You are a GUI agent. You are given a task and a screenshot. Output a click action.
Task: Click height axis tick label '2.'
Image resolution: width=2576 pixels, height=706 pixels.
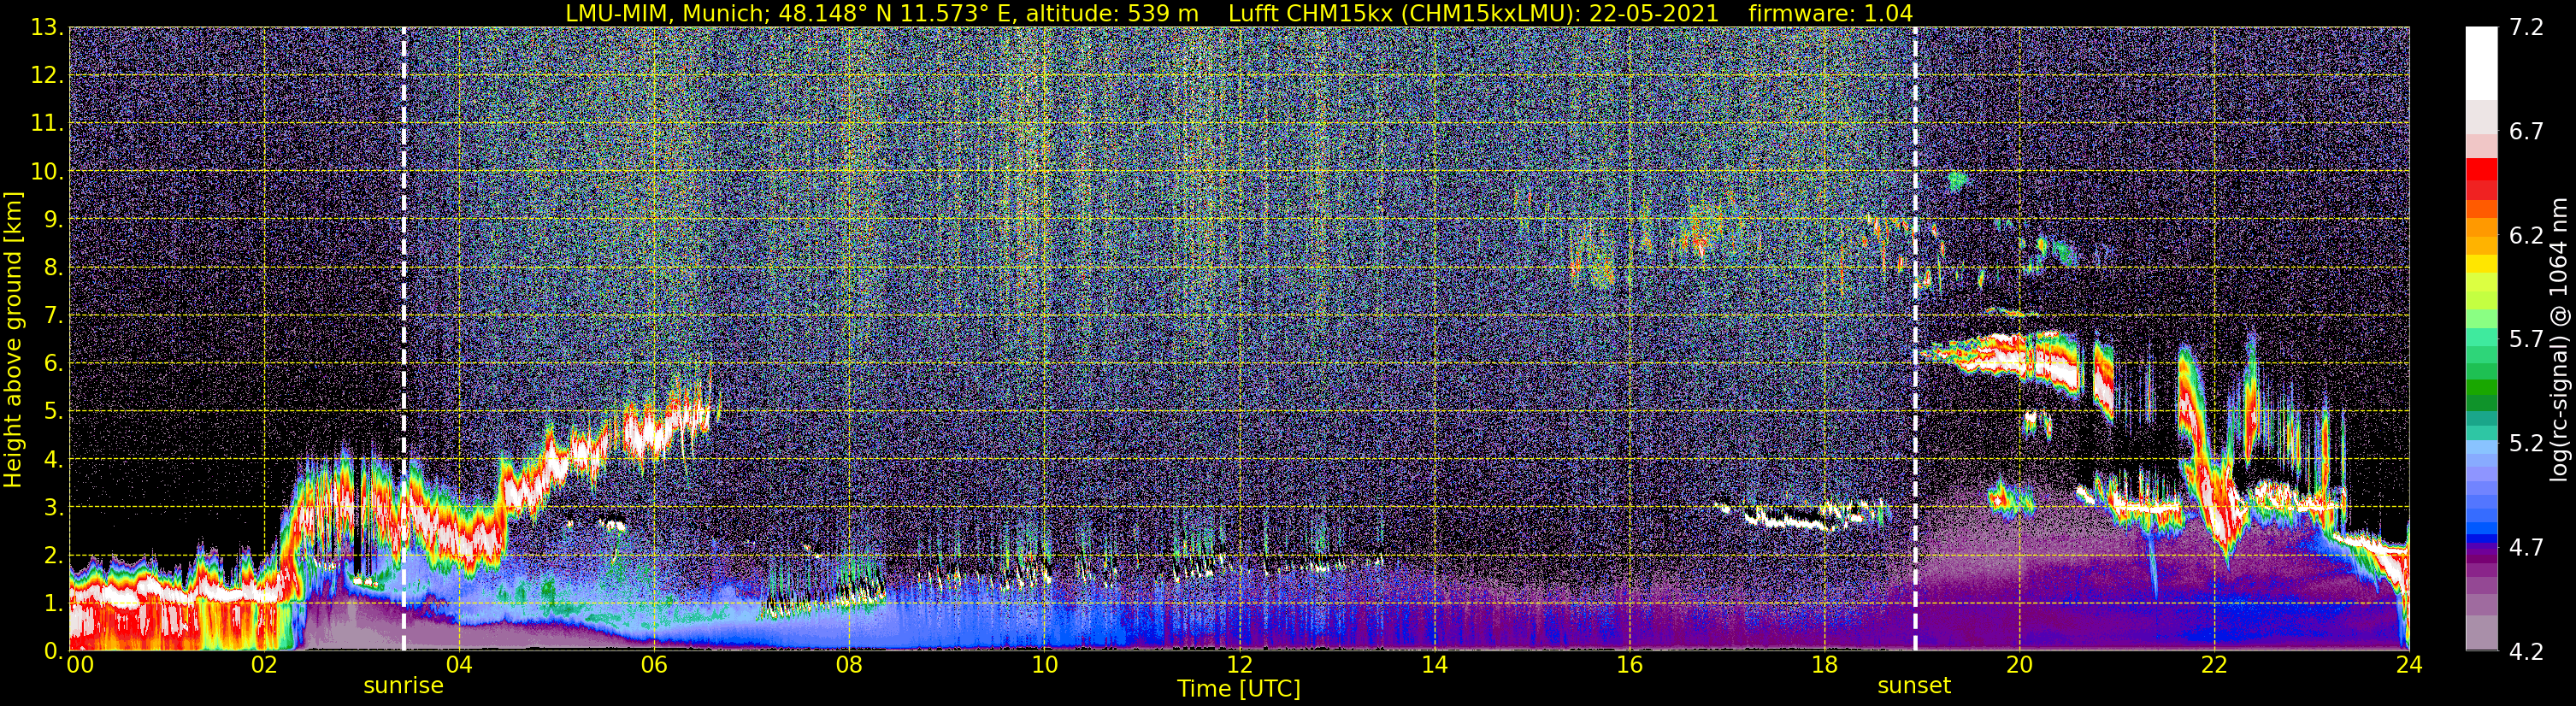53,556
